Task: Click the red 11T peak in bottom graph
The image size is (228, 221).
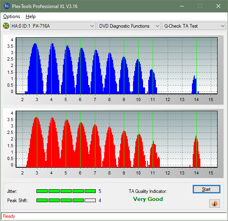Action: pyautogui.click(x=154, y=154)
